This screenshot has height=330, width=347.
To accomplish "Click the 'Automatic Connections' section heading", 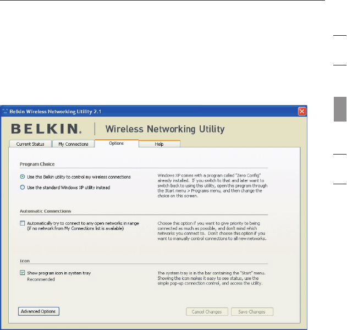I will (46, 211).
